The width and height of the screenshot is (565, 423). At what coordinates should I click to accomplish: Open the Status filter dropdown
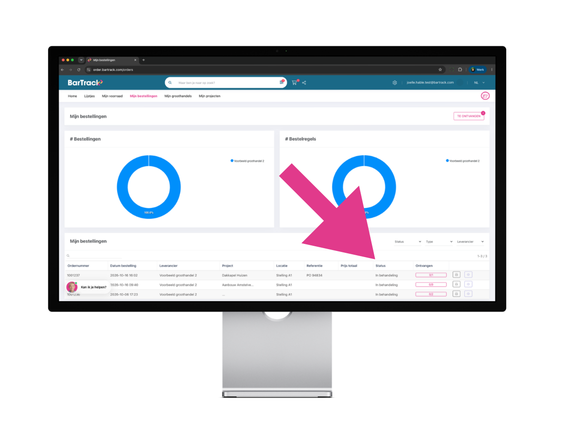[408, 242]
